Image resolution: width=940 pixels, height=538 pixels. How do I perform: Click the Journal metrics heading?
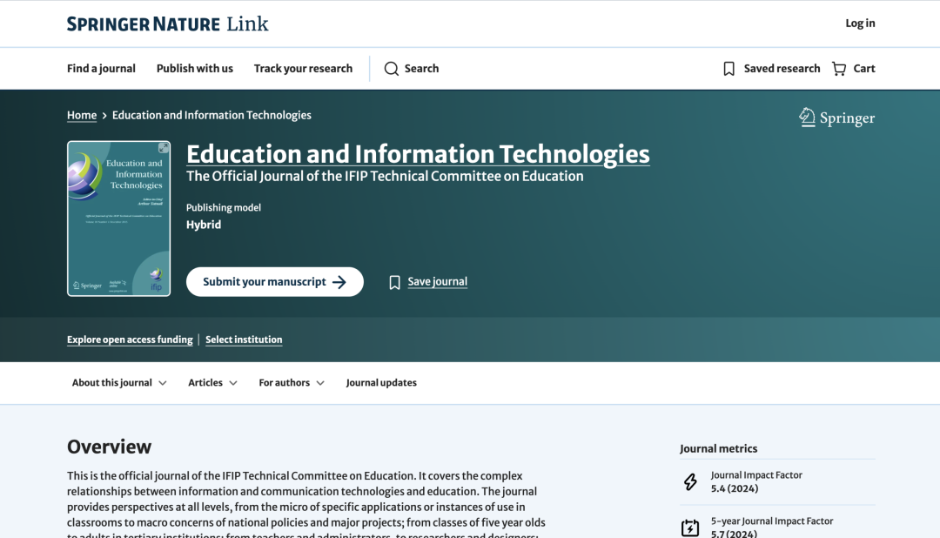pos(718,448)
